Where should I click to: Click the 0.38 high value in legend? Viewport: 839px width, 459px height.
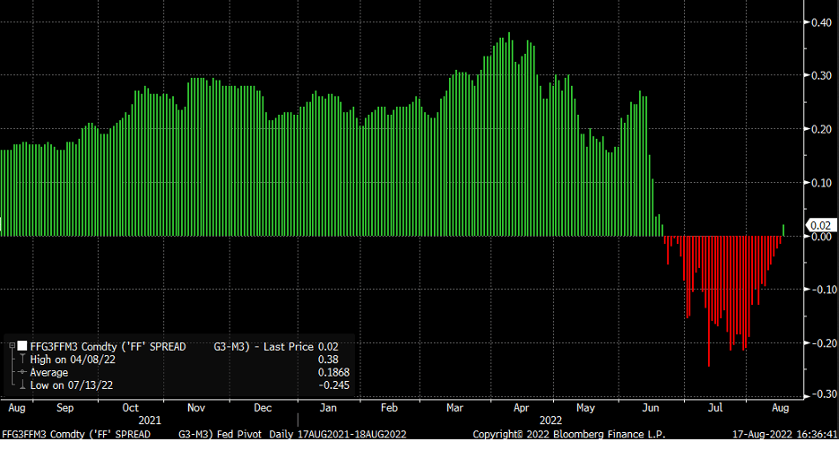coord(328,359)
